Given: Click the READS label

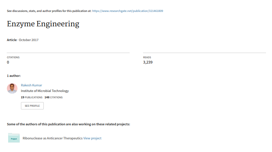Looking at the screenshot, I should point(147,58).
